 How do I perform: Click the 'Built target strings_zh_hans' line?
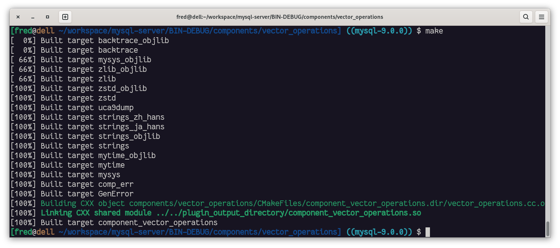point(102,117)
